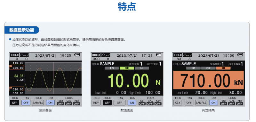256x122 pixels.
Task: Click waveform icon on numeric screen header
Action: point(106,55)
